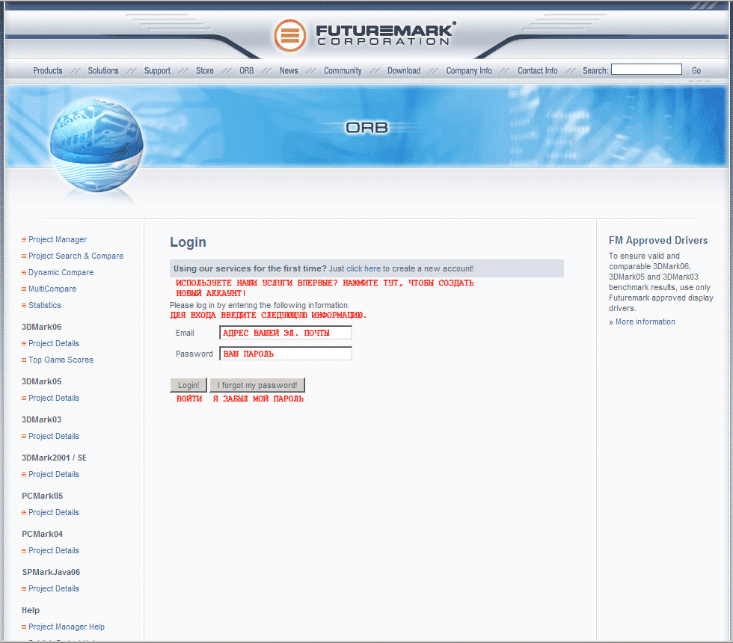
Task: Open Project Details under 3DMark05
Action: pyautogui.click(x=54, y=398)
